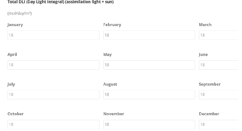Focus the November DLI input box
This screenshot has height=131, width=242.
coord(149,124)
